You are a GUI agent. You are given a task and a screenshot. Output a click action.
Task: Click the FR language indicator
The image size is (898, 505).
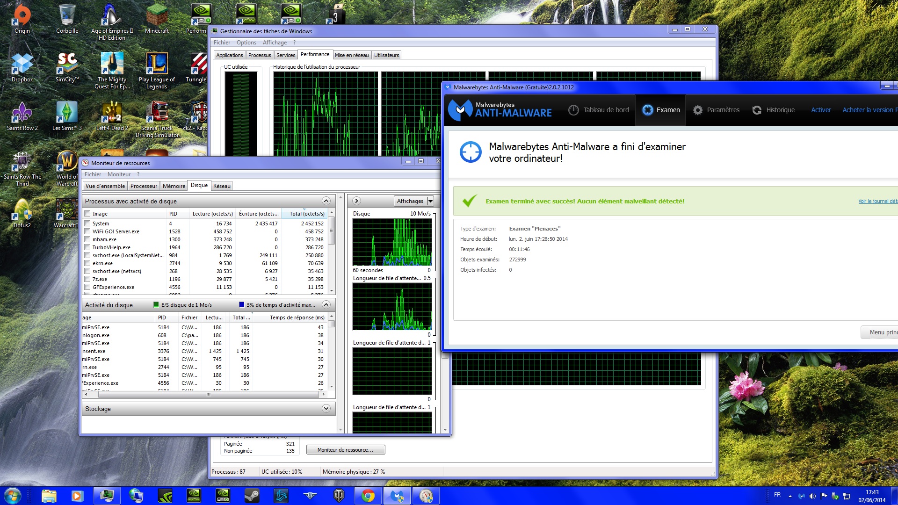[777, 495]
